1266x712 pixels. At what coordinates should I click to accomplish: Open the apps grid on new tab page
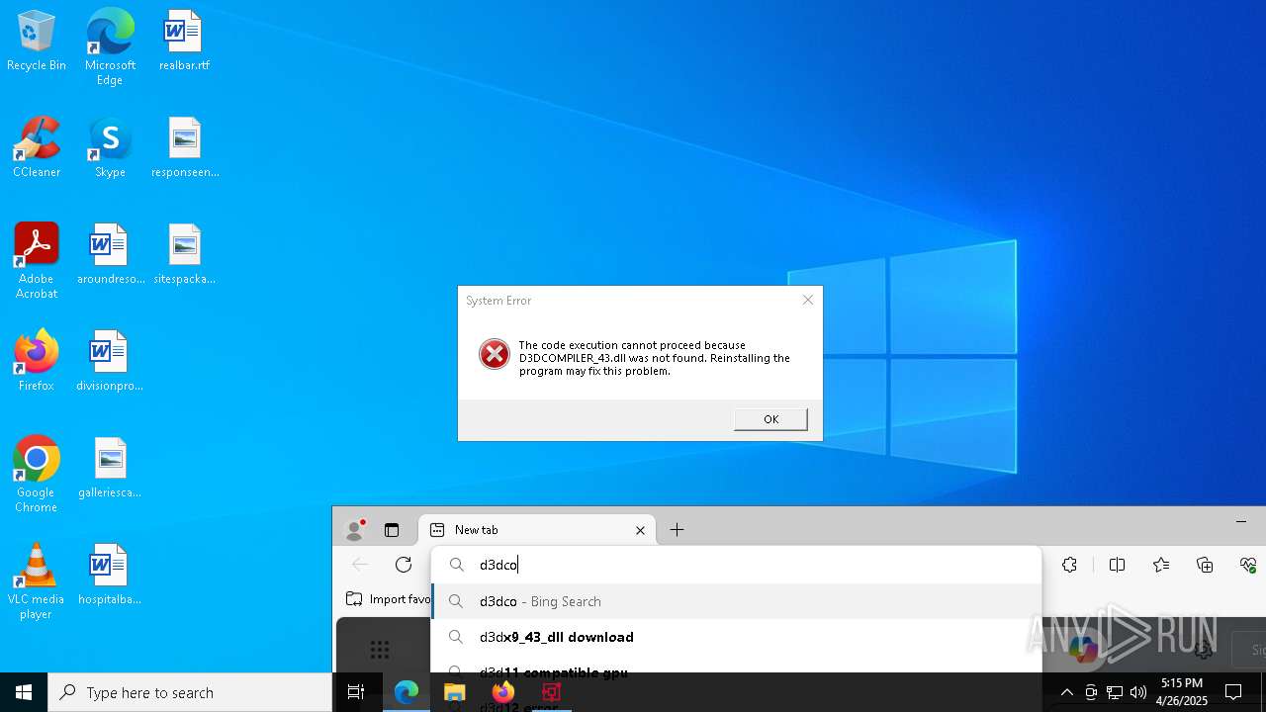coord(380,650)
